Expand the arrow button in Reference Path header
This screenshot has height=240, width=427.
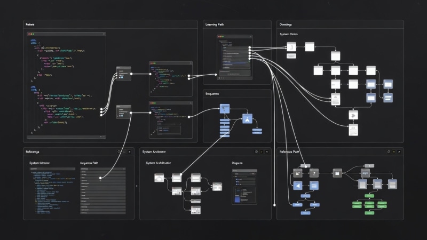click(x=400, y=152)
